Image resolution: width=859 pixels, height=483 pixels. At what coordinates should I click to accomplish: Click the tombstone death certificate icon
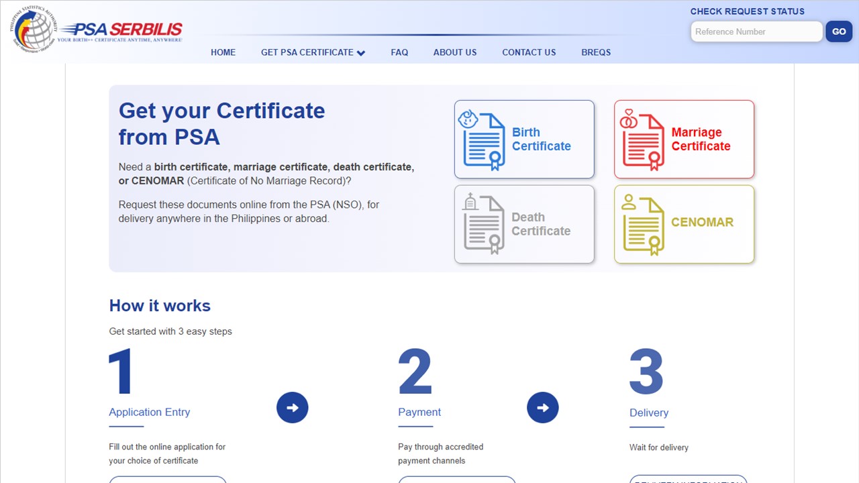tap(483, 224)
